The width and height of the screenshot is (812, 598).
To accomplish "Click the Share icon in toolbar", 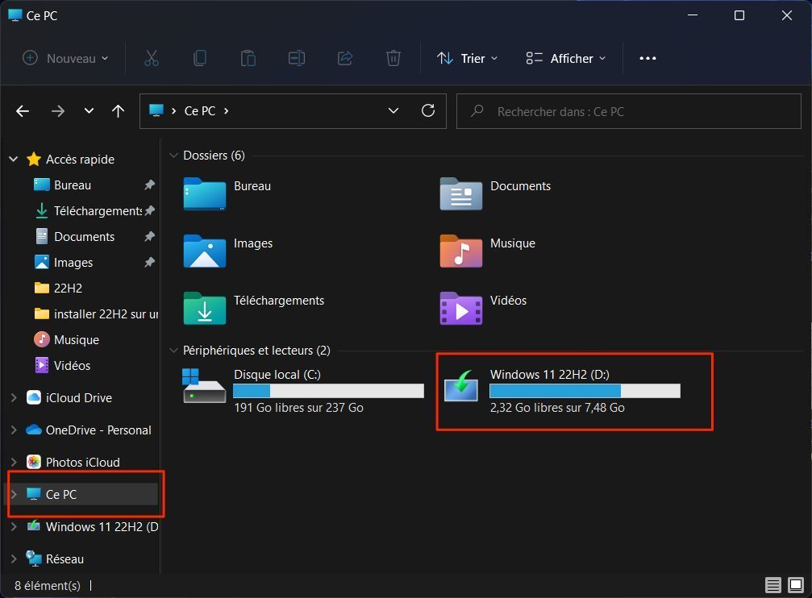I will [345, 58].
